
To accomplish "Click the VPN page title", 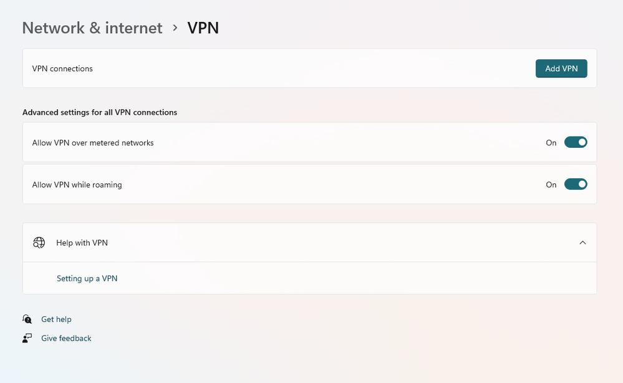I will [x=203, y=28].
